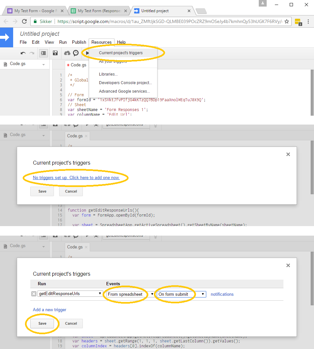Click the indent formatting icon
The image size is (314, 349).
pyautogui.click(x=43, y=53)
